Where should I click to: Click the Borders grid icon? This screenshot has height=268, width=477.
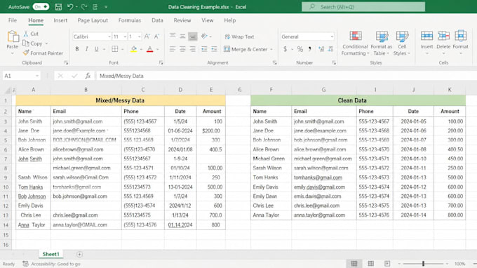click(x=114, y=49)
